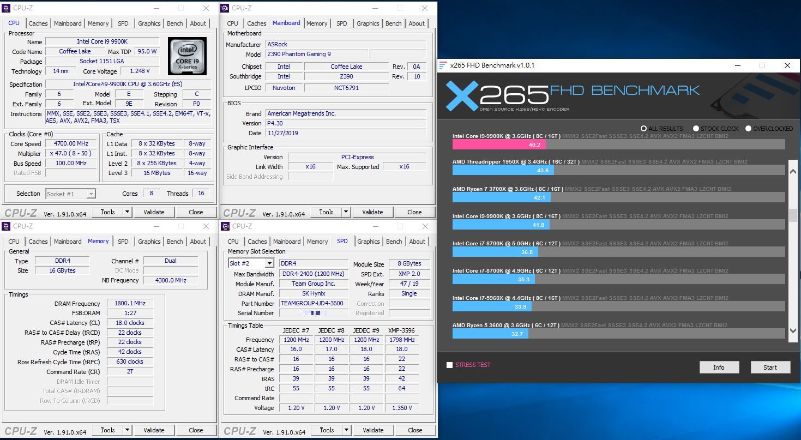Image resolution: width=801 pixels, height=440 pixels.
Task: Click the pink 40.2 result bar
Action: point(499,144)
